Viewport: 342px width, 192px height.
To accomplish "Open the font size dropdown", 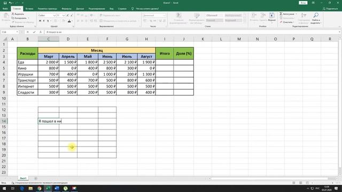I will (x=64, y=15).
